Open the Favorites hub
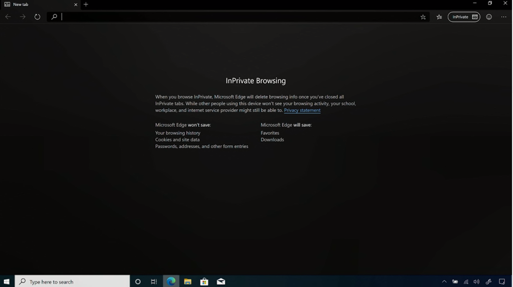The height and width of the screenshot is (287, 513). click(439, 17)
